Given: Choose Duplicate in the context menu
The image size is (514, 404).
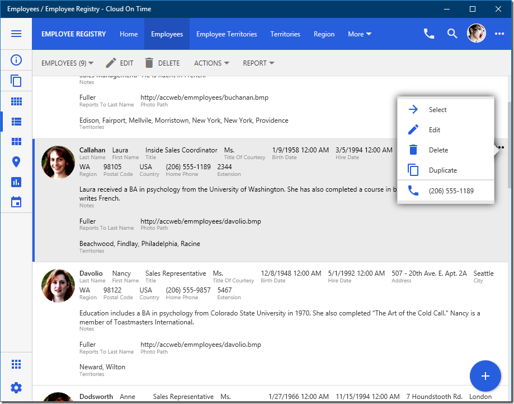Looking at the screenshot, I should pyautogui.click(x=446, y=170).
